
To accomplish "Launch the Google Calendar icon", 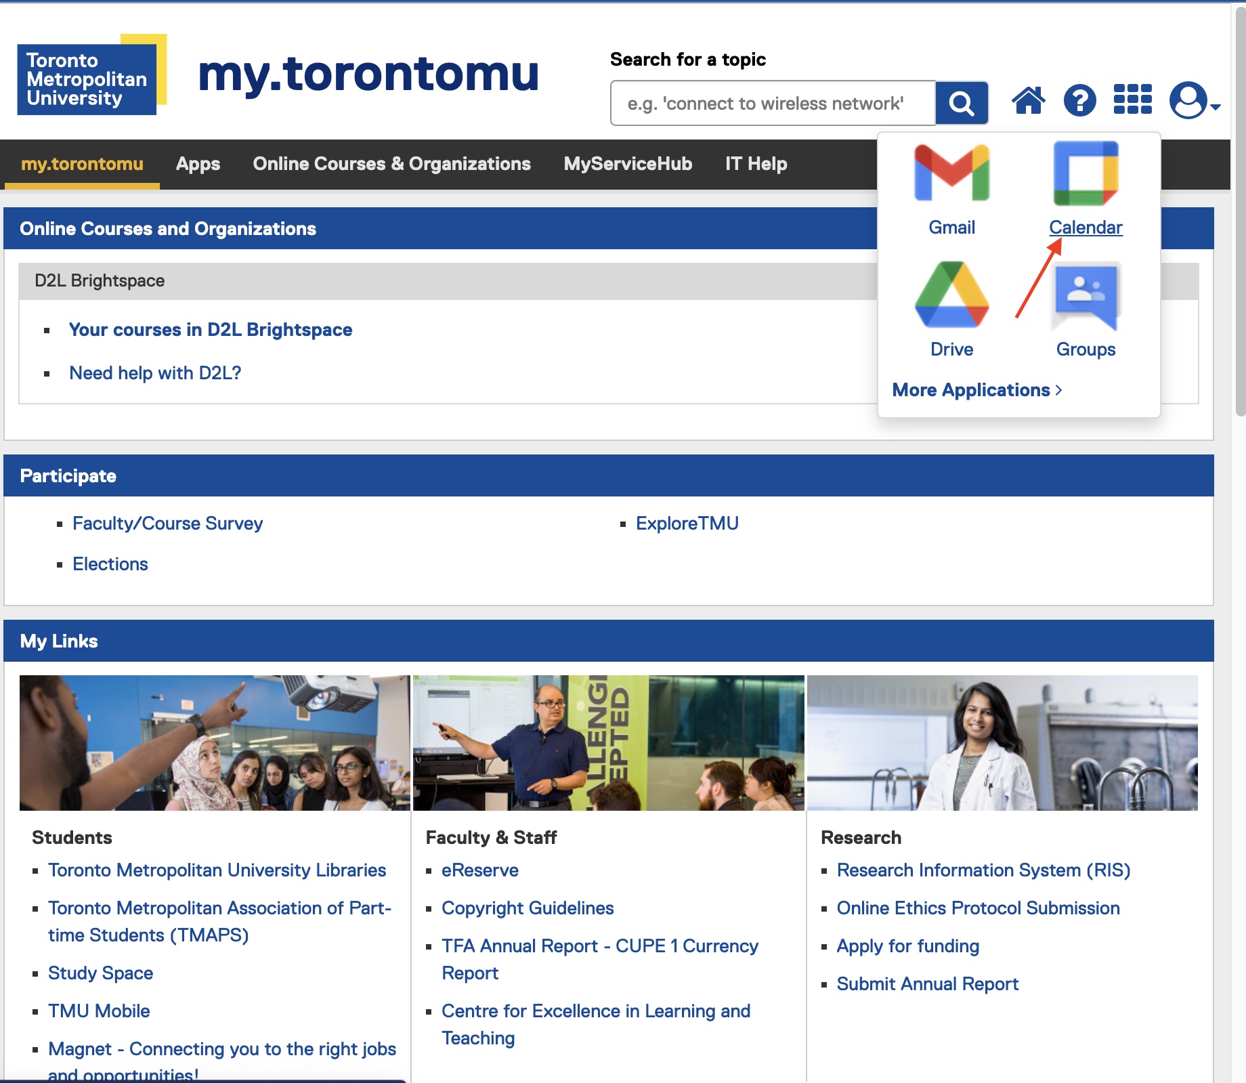I will point(1086,173).
